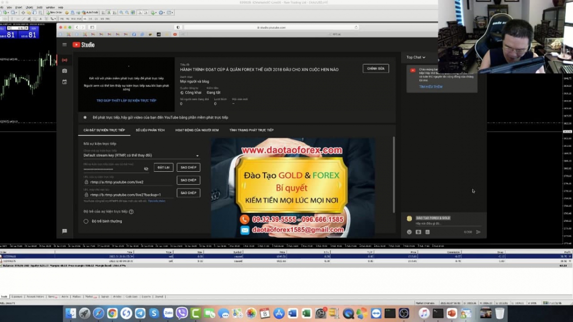Switch to CÀI ĐẶT SỰ KIỆN TRỰC TIẾP tab
Viewport: 573px width, 322px height.
[104, 130]
